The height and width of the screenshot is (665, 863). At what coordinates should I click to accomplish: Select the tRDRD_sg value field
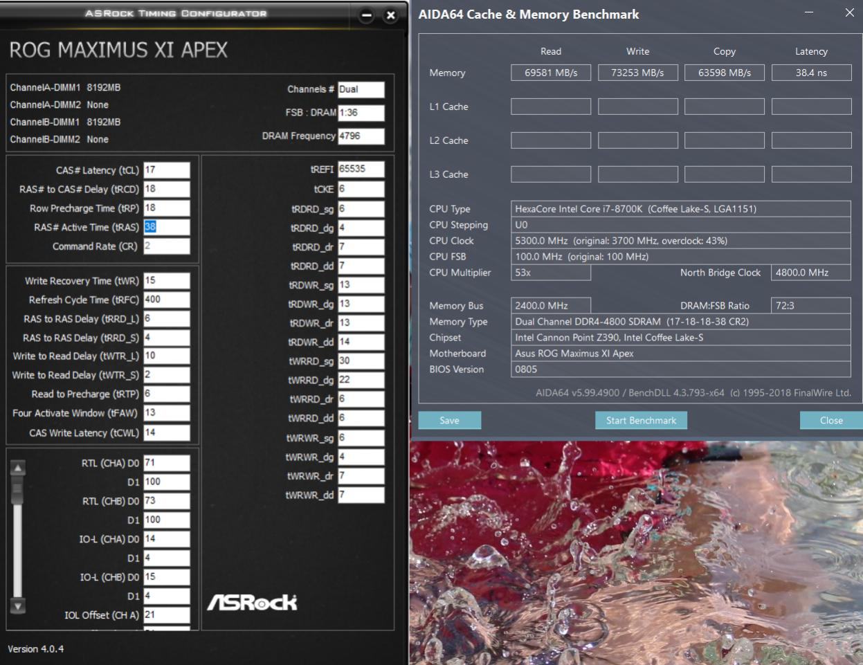[x=361, y=209]
